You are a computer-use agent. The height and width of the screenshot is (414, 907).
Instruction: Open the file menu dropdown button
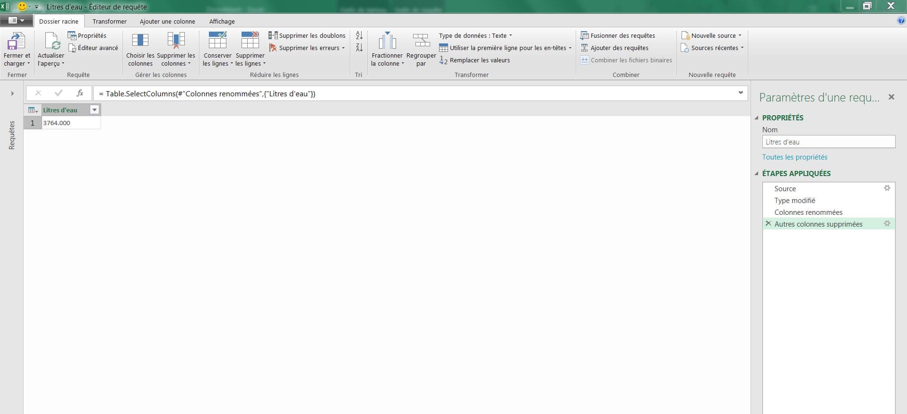click(x=17, y=21)
